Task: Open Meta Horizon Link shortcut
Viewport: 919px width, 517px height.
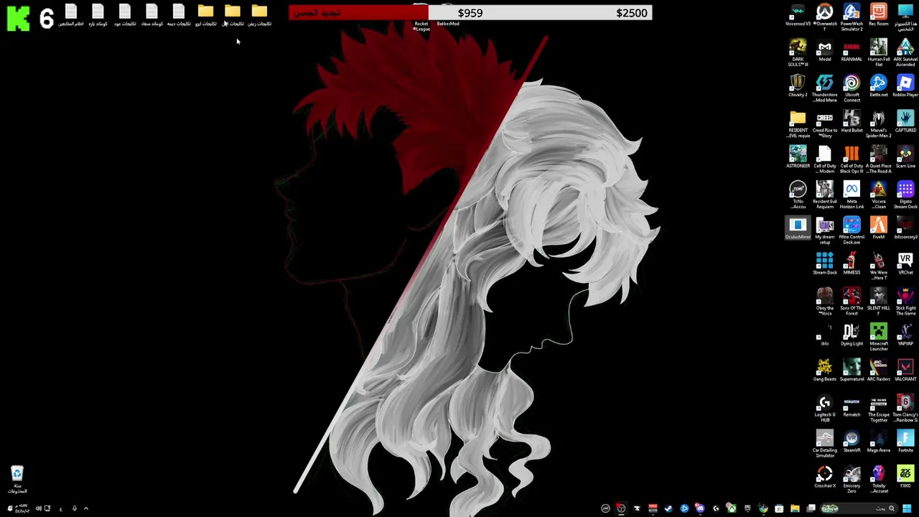Action: pos(852,195)
